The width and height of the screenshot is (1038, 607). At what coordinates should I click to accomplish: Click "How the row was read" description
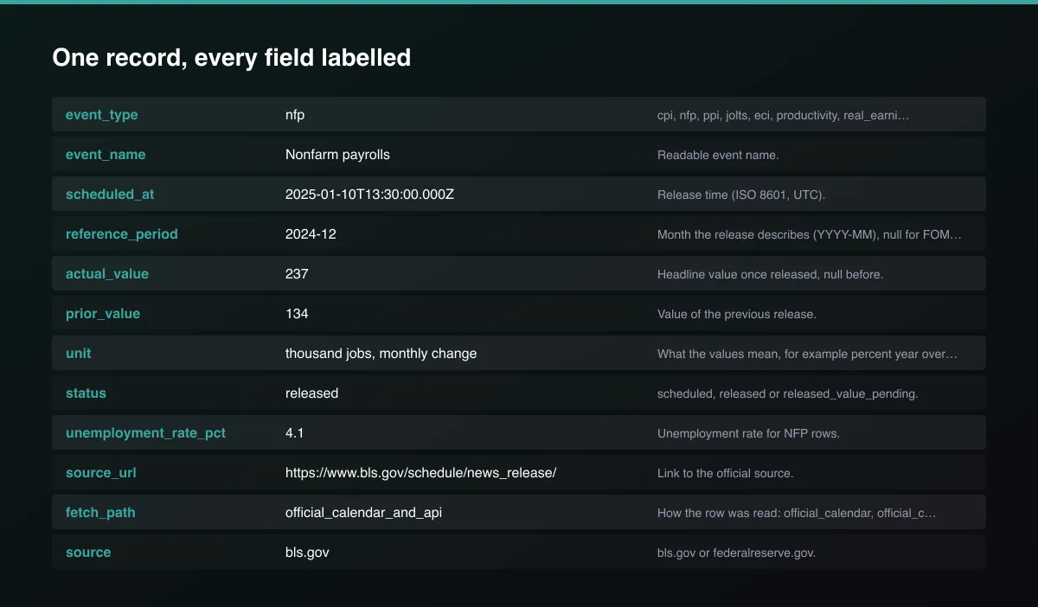(x=797, y=513)
